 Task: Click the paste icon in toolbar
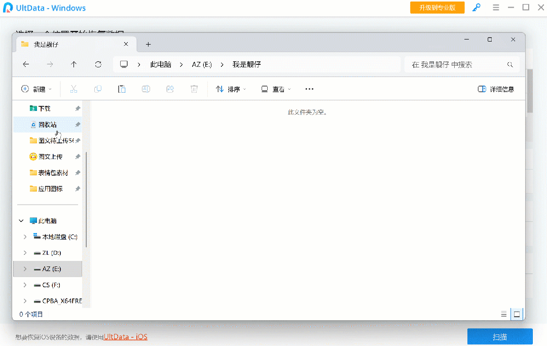122,89
